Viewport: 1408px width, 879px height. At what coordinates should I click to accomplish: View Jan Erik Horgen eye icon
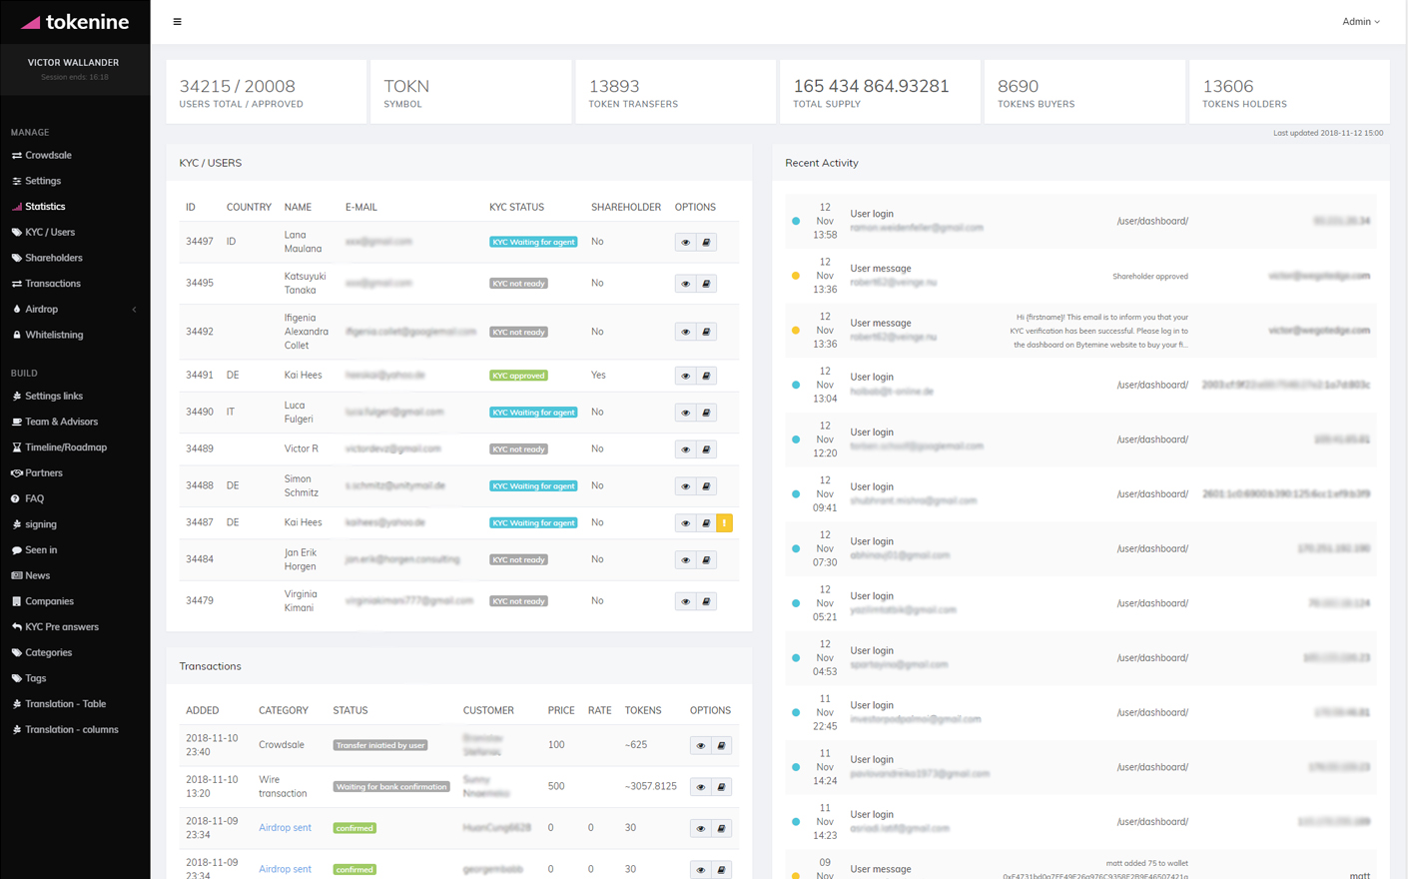[x=685, y=560]
